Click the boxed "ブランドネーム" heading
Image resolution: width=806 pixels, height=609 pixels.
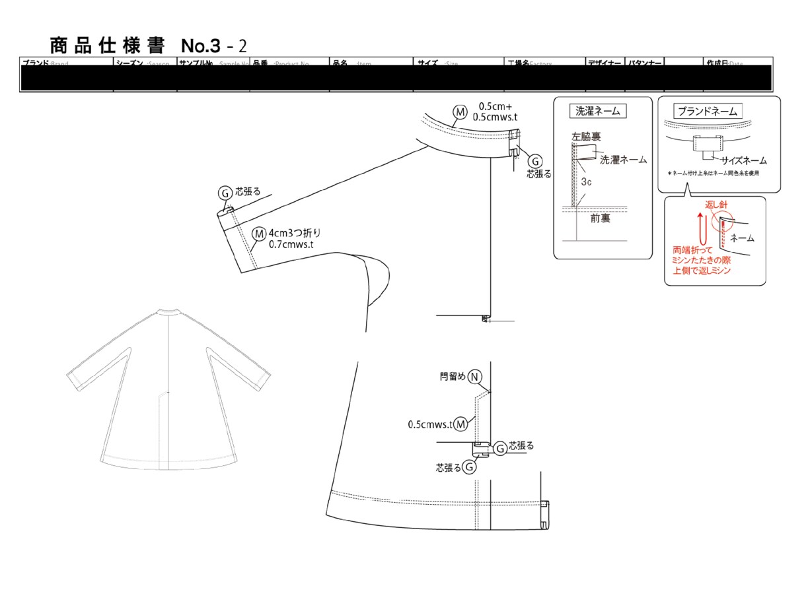tap(708, 111)
